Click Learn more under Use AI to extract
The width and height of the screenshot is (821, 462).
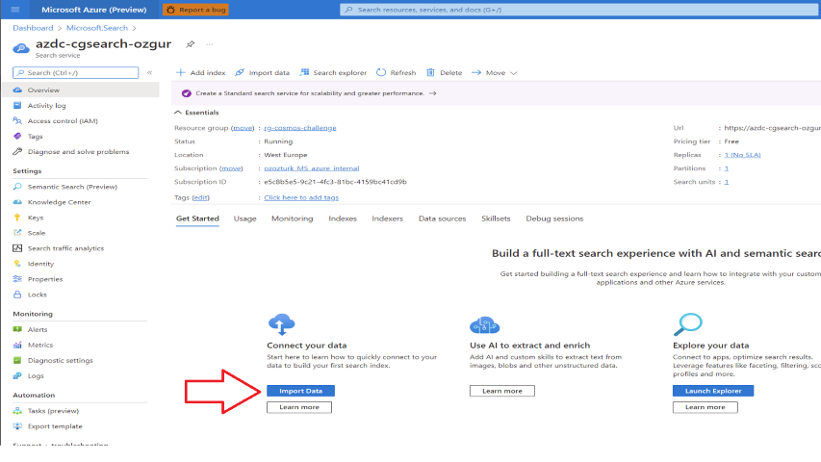click(502, 391)
